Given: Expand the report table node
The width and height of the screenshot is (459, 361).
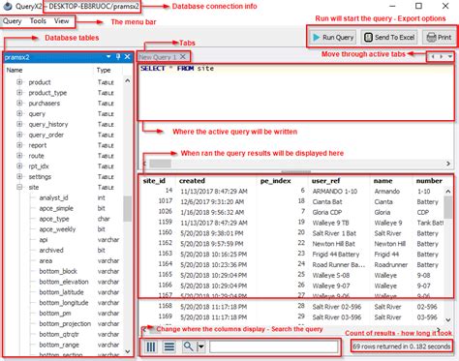Looking at the screenshot, I should (x=19, y=145).
